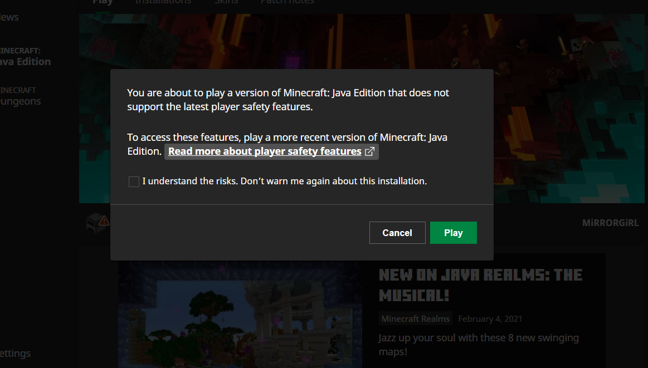Open 'New on Java Realms: The Musical!' headline
The width and height of the screenshot is (648, 368).
click(481, 285)
